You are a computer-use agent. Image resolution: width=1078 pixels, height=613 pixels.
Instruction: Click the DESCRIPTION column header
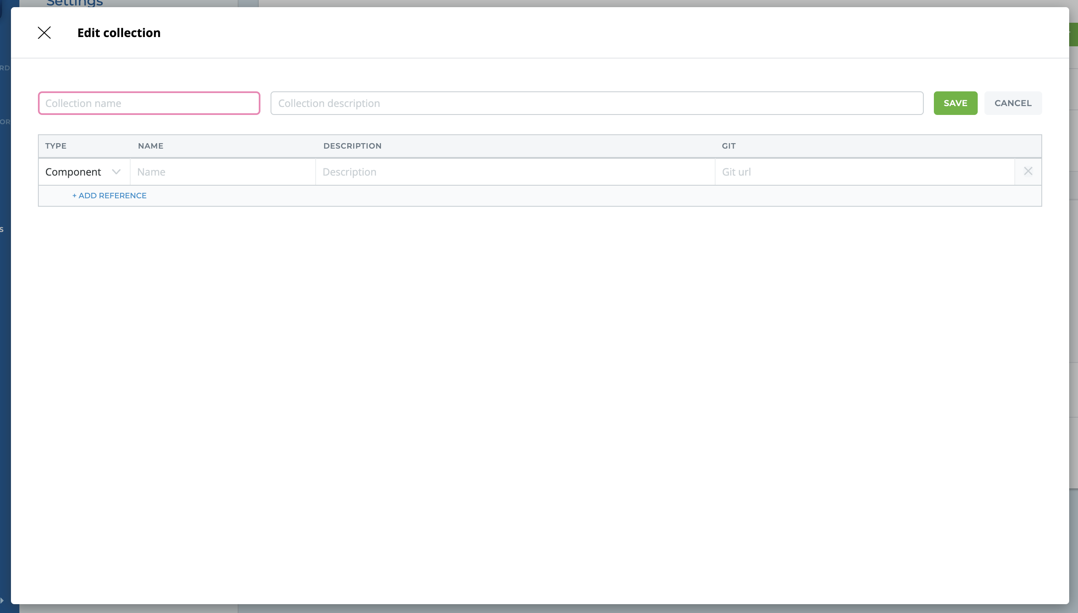(x=352, y=146)
